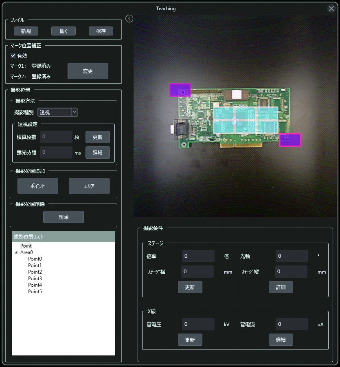This screenshot has height=367, width=340.
Task: Click the 変更 mark button
Action: tap(88, 71)
